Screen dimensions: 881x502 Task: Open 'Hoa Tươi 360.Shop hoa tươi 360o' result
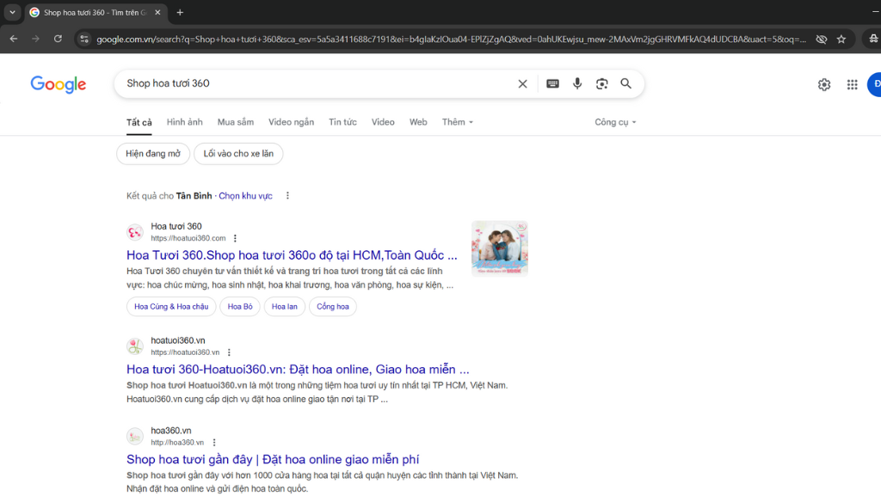(292, 255)
